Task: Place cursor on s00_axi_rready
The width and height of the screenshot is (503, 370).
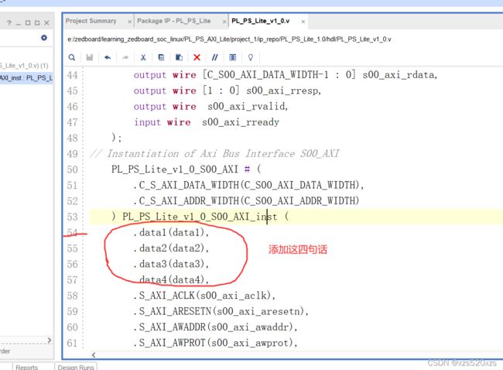Action: (x=241, y=122)
